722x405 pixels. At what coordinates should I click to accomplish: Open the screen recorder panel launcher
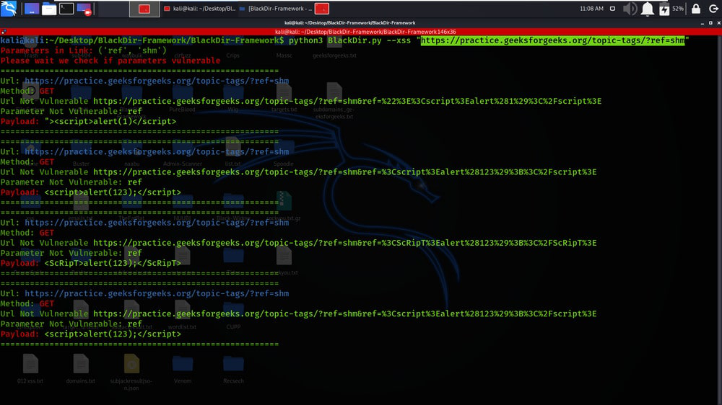click(x=84, y=9)
